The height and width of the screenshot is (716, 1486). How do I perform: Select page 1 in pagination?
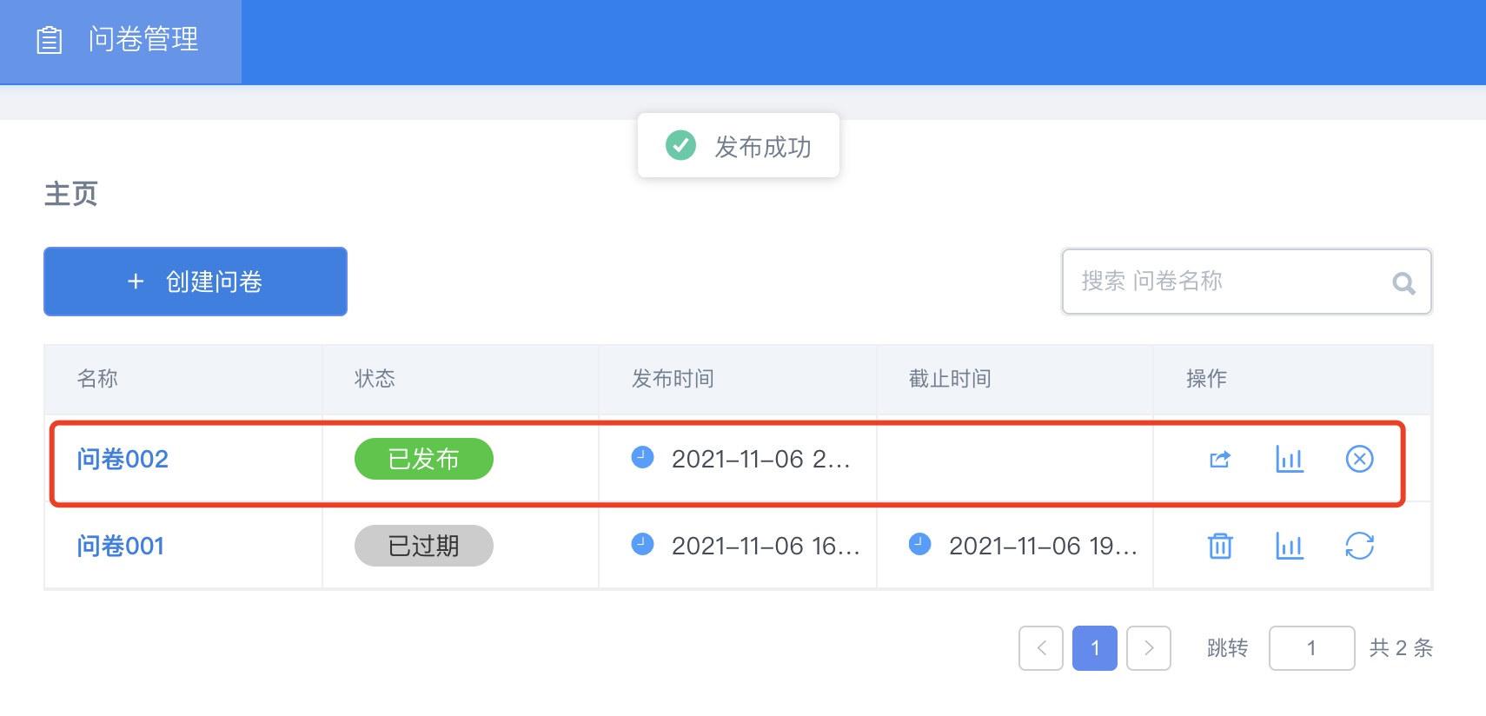click(x=1095, y=648)
